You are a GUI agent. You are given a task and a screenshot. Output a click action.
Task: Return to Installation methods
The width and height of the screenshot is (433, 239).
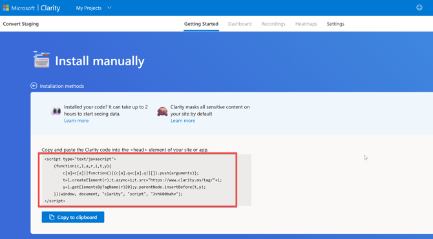point(62,86)
